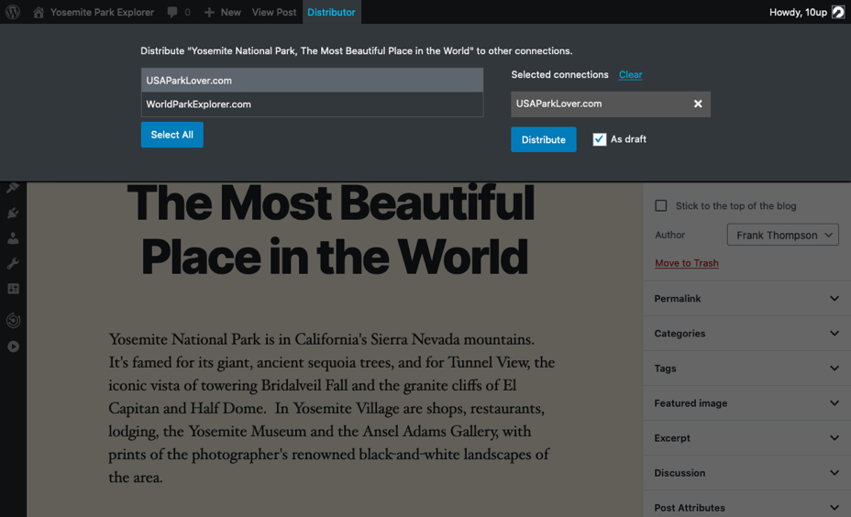Open the Tools wrench icon in sidebar
The width and height of the screenshot is (851, 517).
[13, 264]
